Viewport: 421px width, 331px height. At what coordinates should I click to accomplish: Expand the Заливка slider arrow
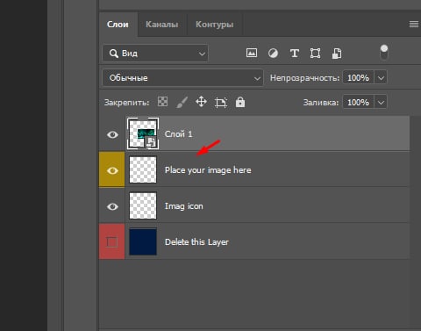381,103
